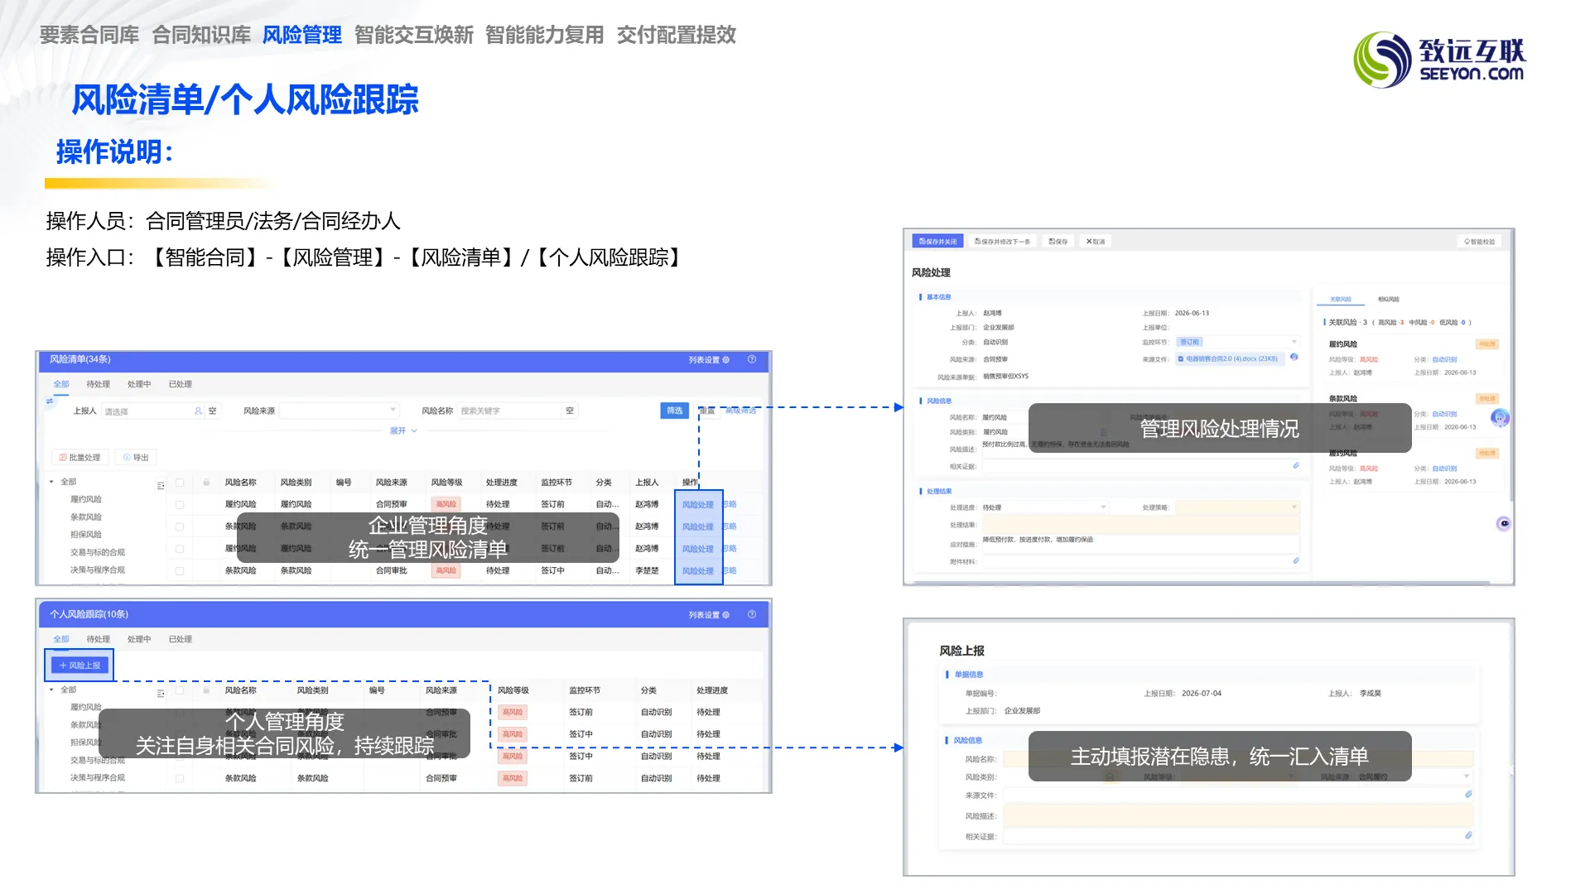Click 智能校验 button

pos(1479,242)
